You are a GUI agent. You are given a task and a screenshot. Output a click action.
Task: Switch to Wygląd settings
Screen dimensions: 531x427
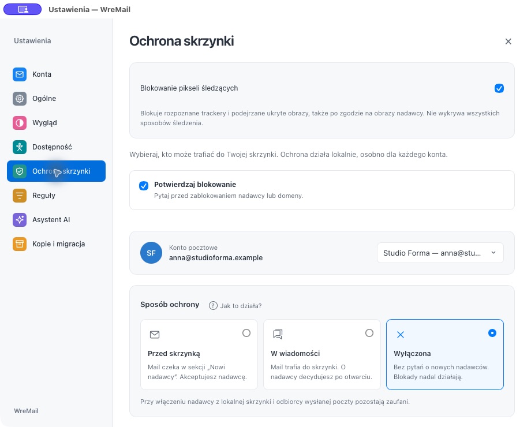(x=56, y=122)
